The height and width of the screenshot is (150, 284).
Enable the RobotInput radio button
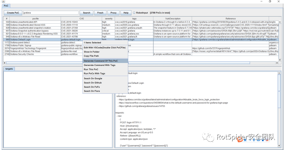(x=134, y=13)
